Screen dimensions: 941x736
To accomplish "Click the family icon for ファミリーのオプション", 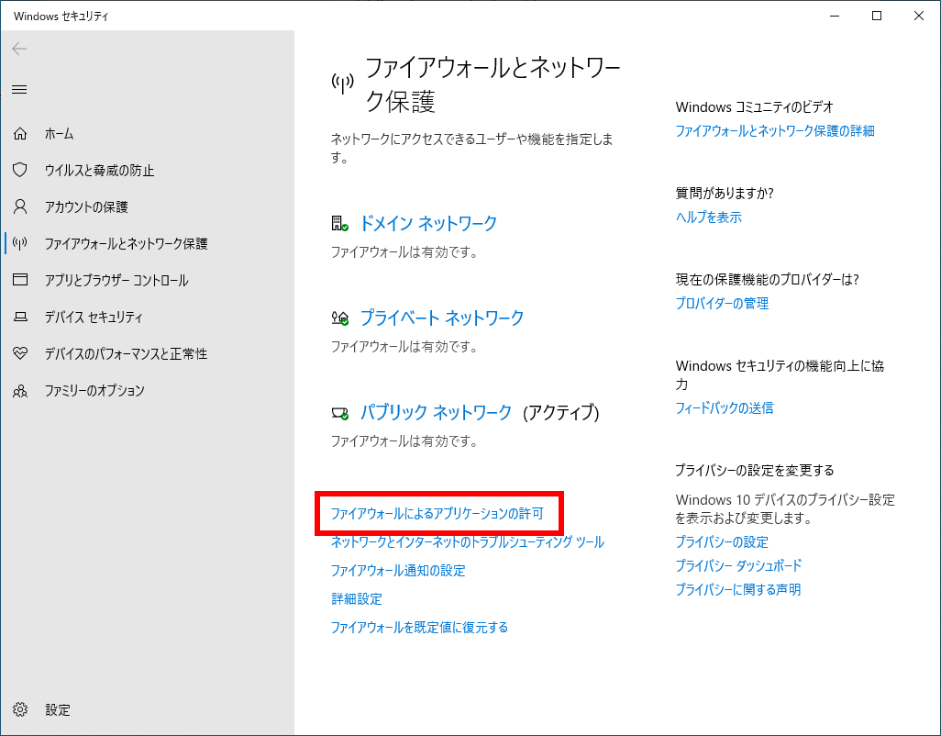I will point(20,390).
